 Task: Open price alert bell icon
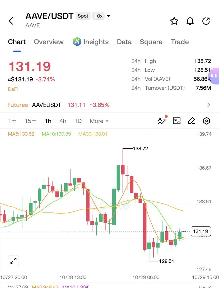[190, 21]
